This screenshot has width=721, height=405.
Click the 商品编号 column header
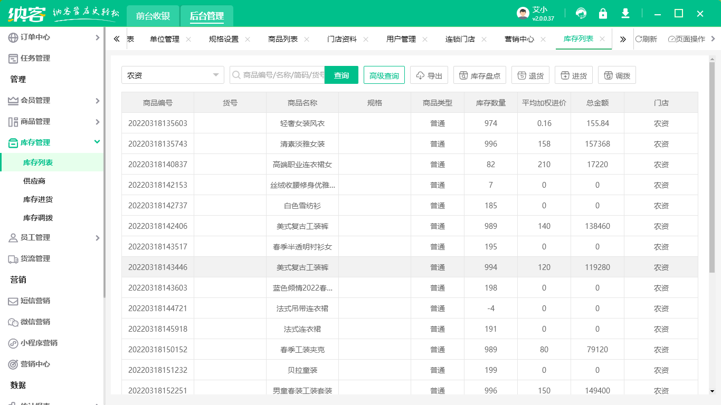(x=158, y=102)
